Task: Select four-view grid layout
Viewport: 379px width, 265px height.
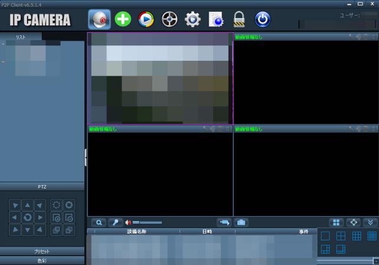Action: click(x=341, y=235)
